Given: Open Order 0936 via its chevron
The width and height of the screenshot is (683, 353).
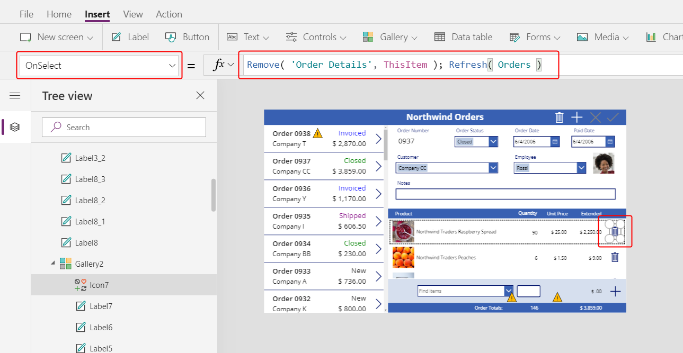Looking at the screenshot, I should tap(378, 194).
